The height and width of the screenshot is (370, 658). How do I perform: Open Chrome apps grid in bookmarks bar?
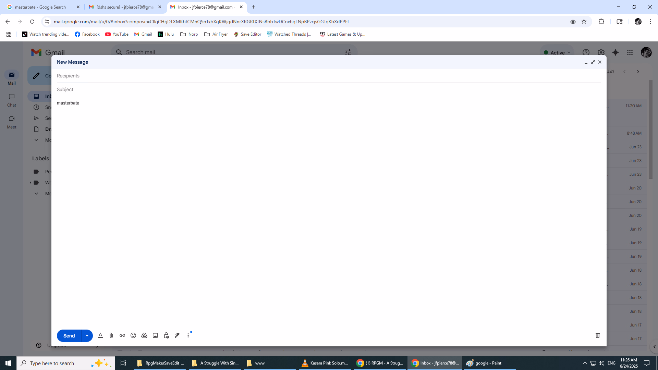click(x=9, y=34)
